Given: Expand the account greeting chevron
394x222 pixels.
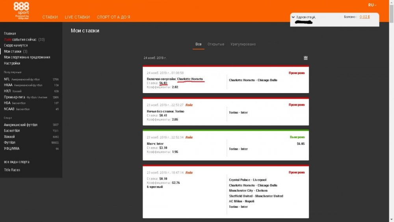Looking at the screenshot, I should click(x=293, y=17).
